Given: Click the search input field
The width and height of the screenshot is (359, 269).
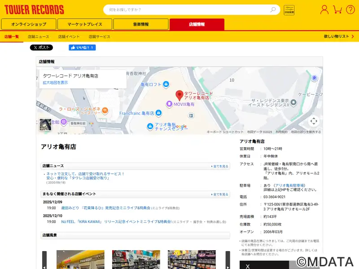Looking at the screenshot, I should pos(188,9).
